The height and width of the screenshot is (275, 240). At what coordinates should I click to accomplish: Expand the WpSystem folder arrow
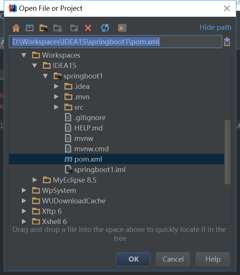24,190
